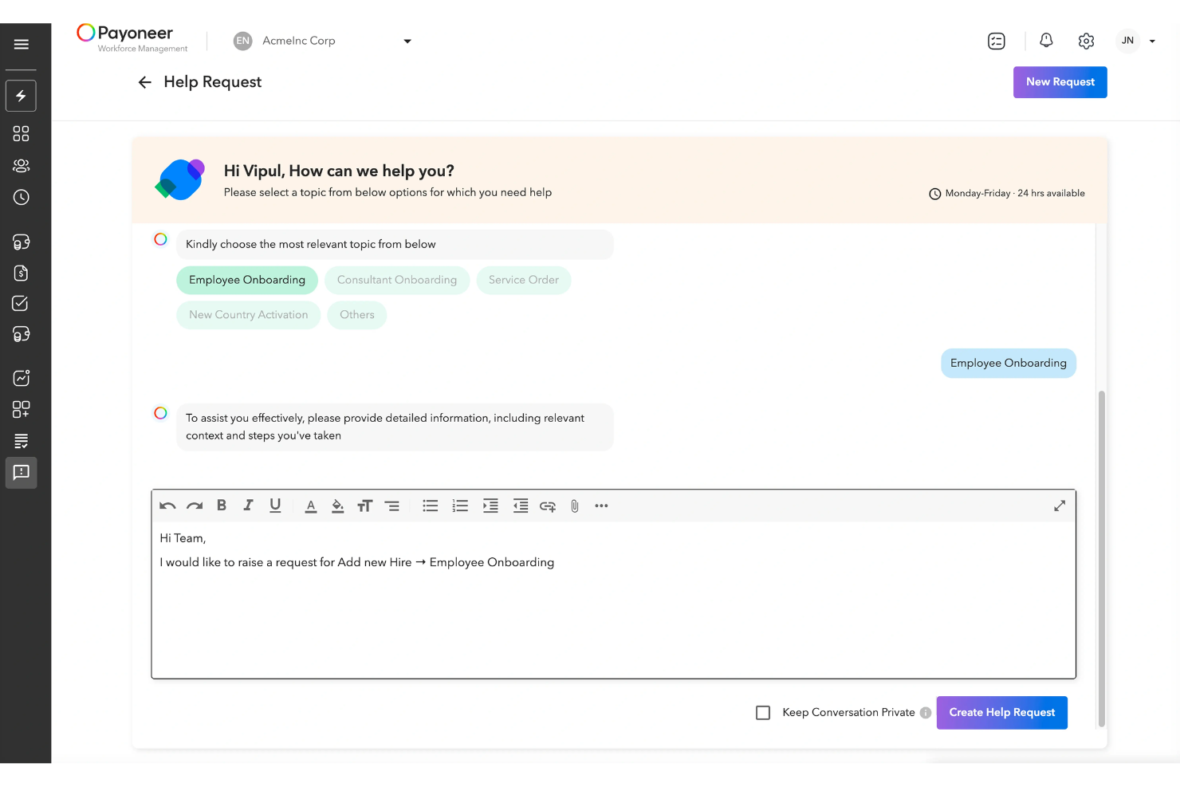Choose the Service Order topic chip
Image resolution: width=1180 pixels, height=787 pixels.
524,280
